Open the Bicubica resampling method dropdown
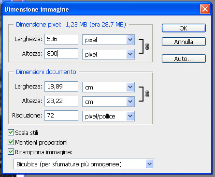This screenshot has width=215, height=177. (84, 164)
